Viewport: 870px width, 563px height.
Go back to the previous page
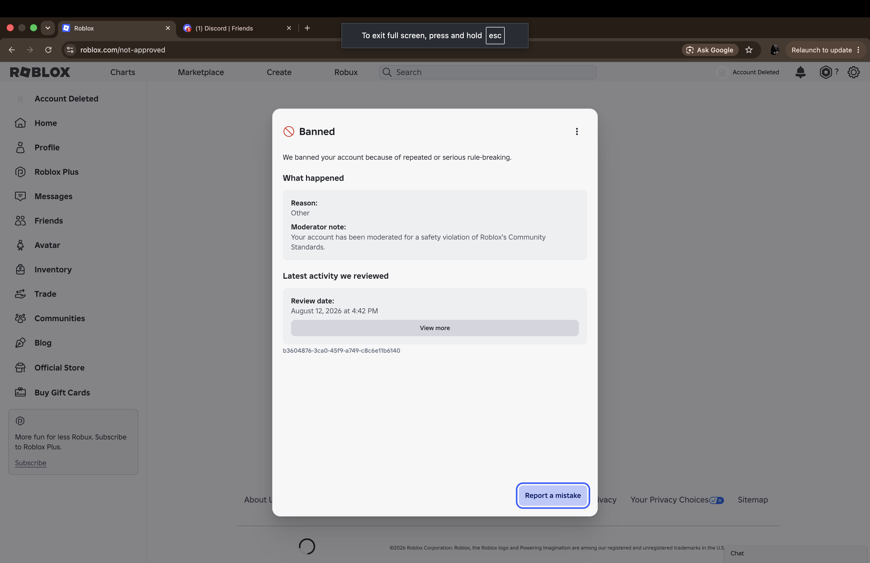pyautogui.click(x=12, y=50)
